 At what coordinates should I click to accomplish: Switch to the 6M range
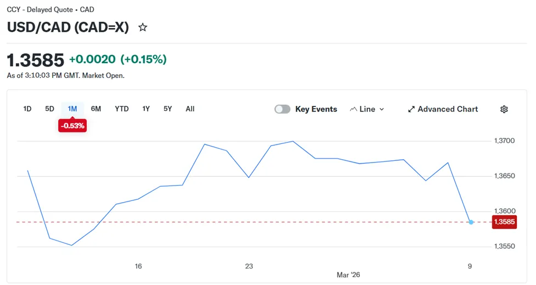pyautogui.click(x=96, y=109)
